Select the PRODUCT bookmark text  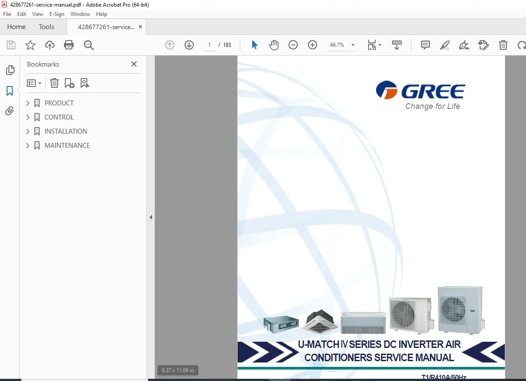[59, 103]
